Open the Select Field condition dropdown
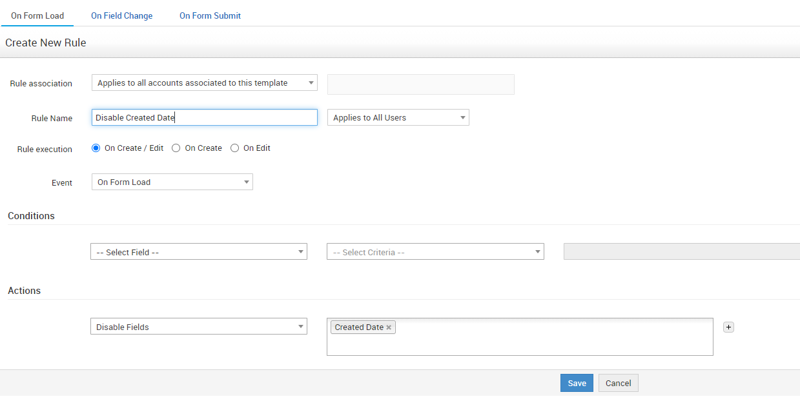800x399 pixels. pos(198,252)
